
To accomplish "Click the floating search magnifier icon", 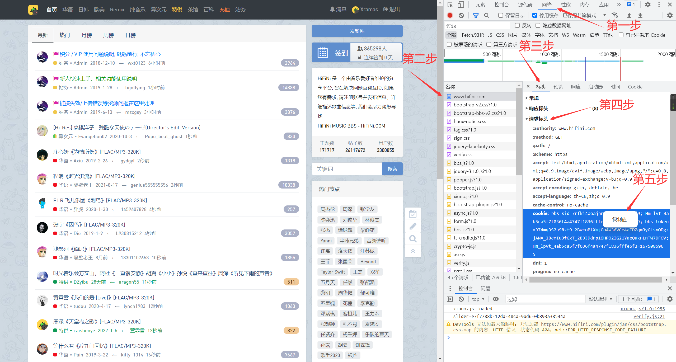I will point(413,239).
